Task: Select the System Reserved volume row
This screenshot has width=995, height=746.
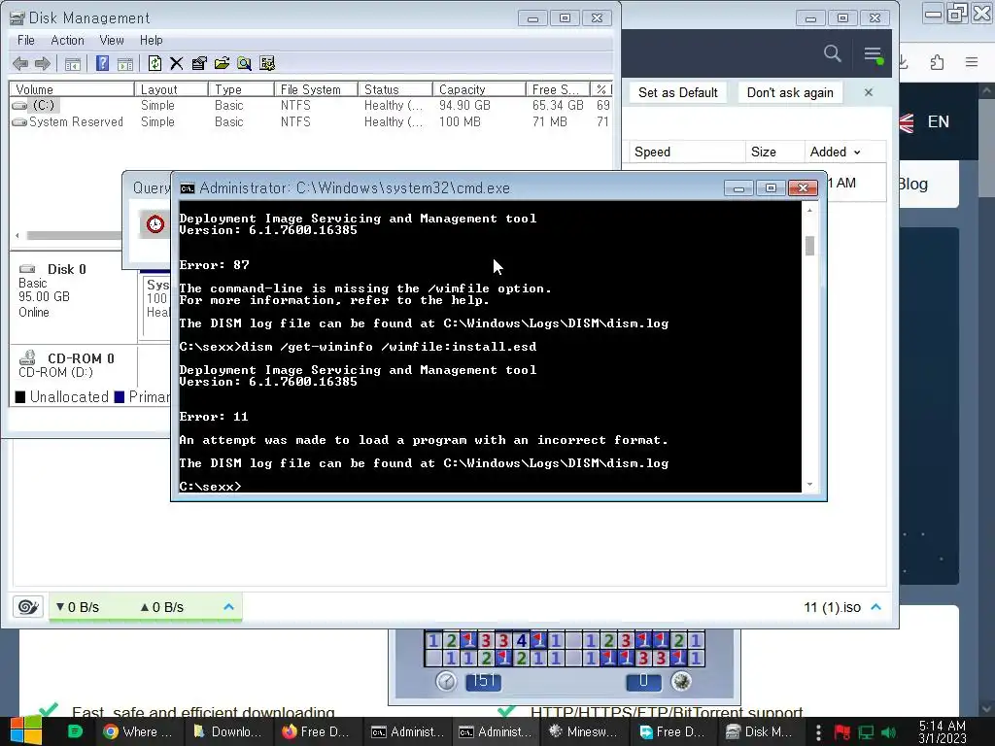Action: click(x=311, y=121)
